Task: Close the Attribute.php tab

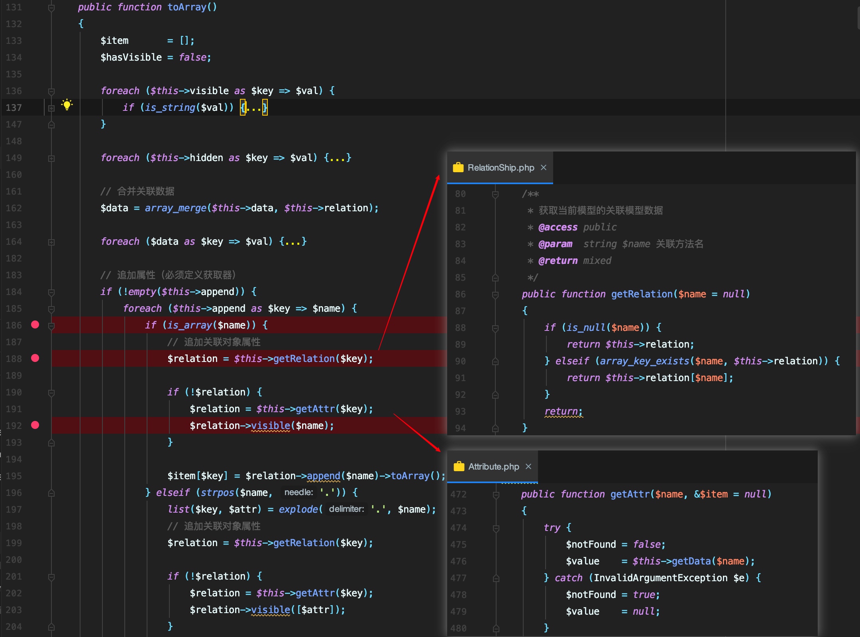Action: (x=528, y=466)
